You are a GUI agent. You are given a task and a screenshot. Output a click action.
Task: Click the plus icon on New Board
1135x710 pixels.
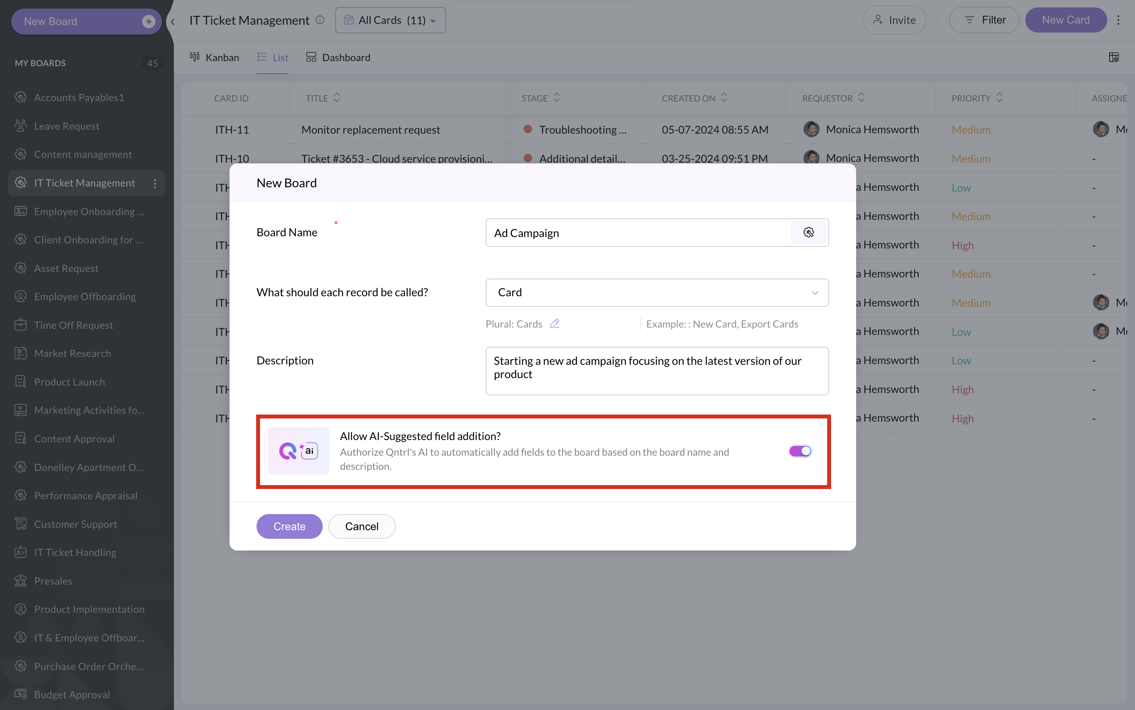(x=148, y=22)
